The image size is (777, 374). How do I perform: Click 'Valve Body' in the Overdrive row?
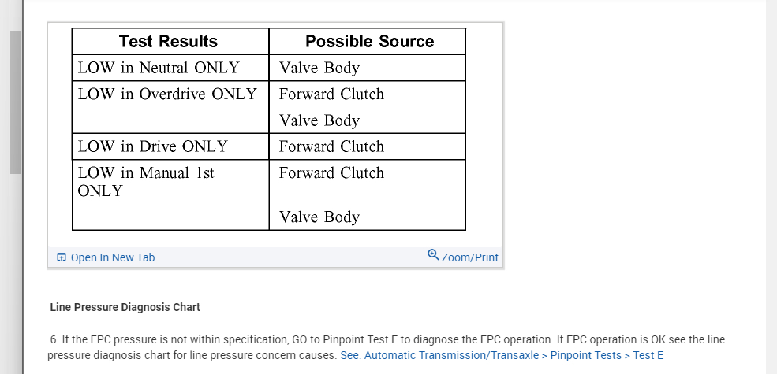[319, 120]
